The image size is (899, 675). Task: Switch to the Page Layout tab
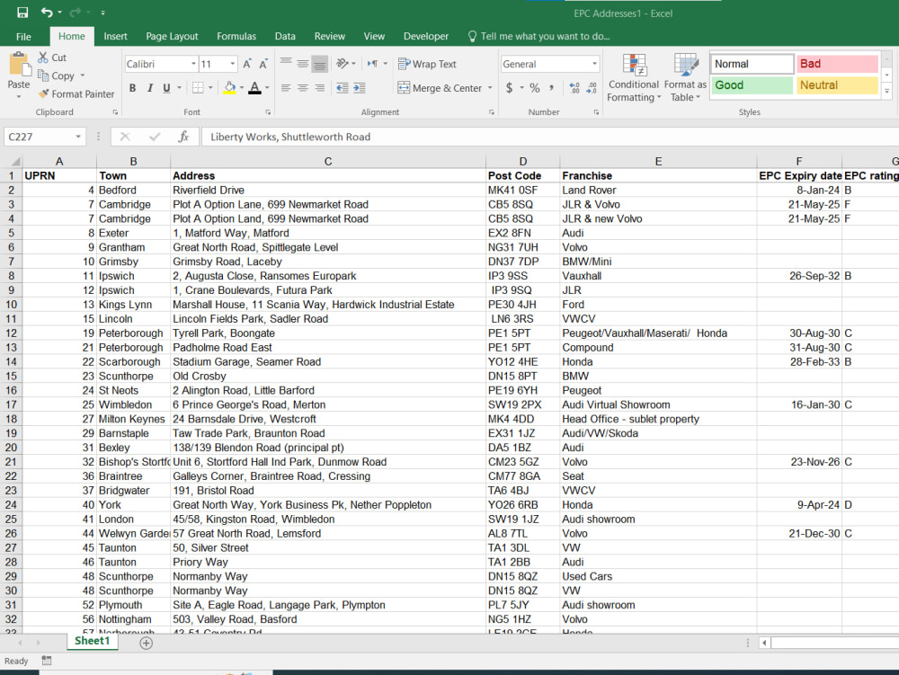click(x=172, y=36)
